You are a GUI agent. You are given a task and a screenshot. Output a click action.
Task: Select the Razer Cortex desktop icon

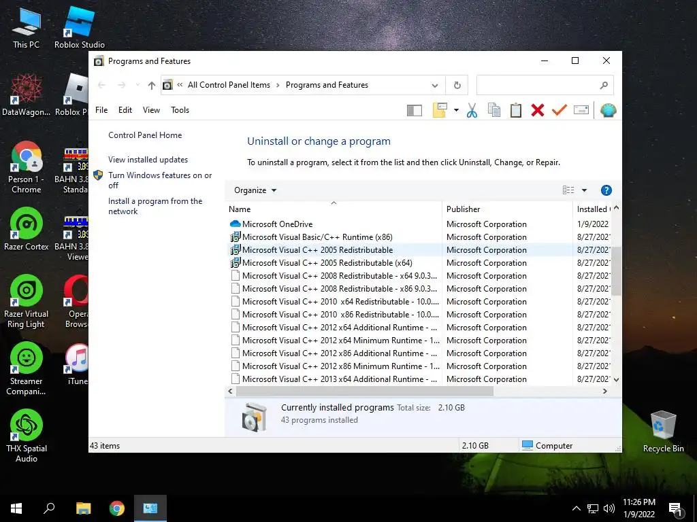[x=27, y=230]
